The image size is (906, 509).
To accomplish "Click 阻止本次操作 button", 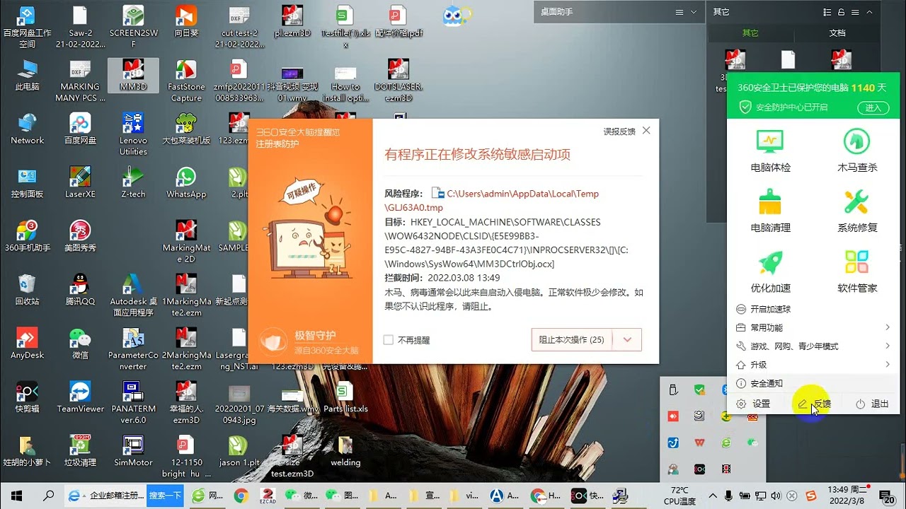I will [x=572, y=339].
